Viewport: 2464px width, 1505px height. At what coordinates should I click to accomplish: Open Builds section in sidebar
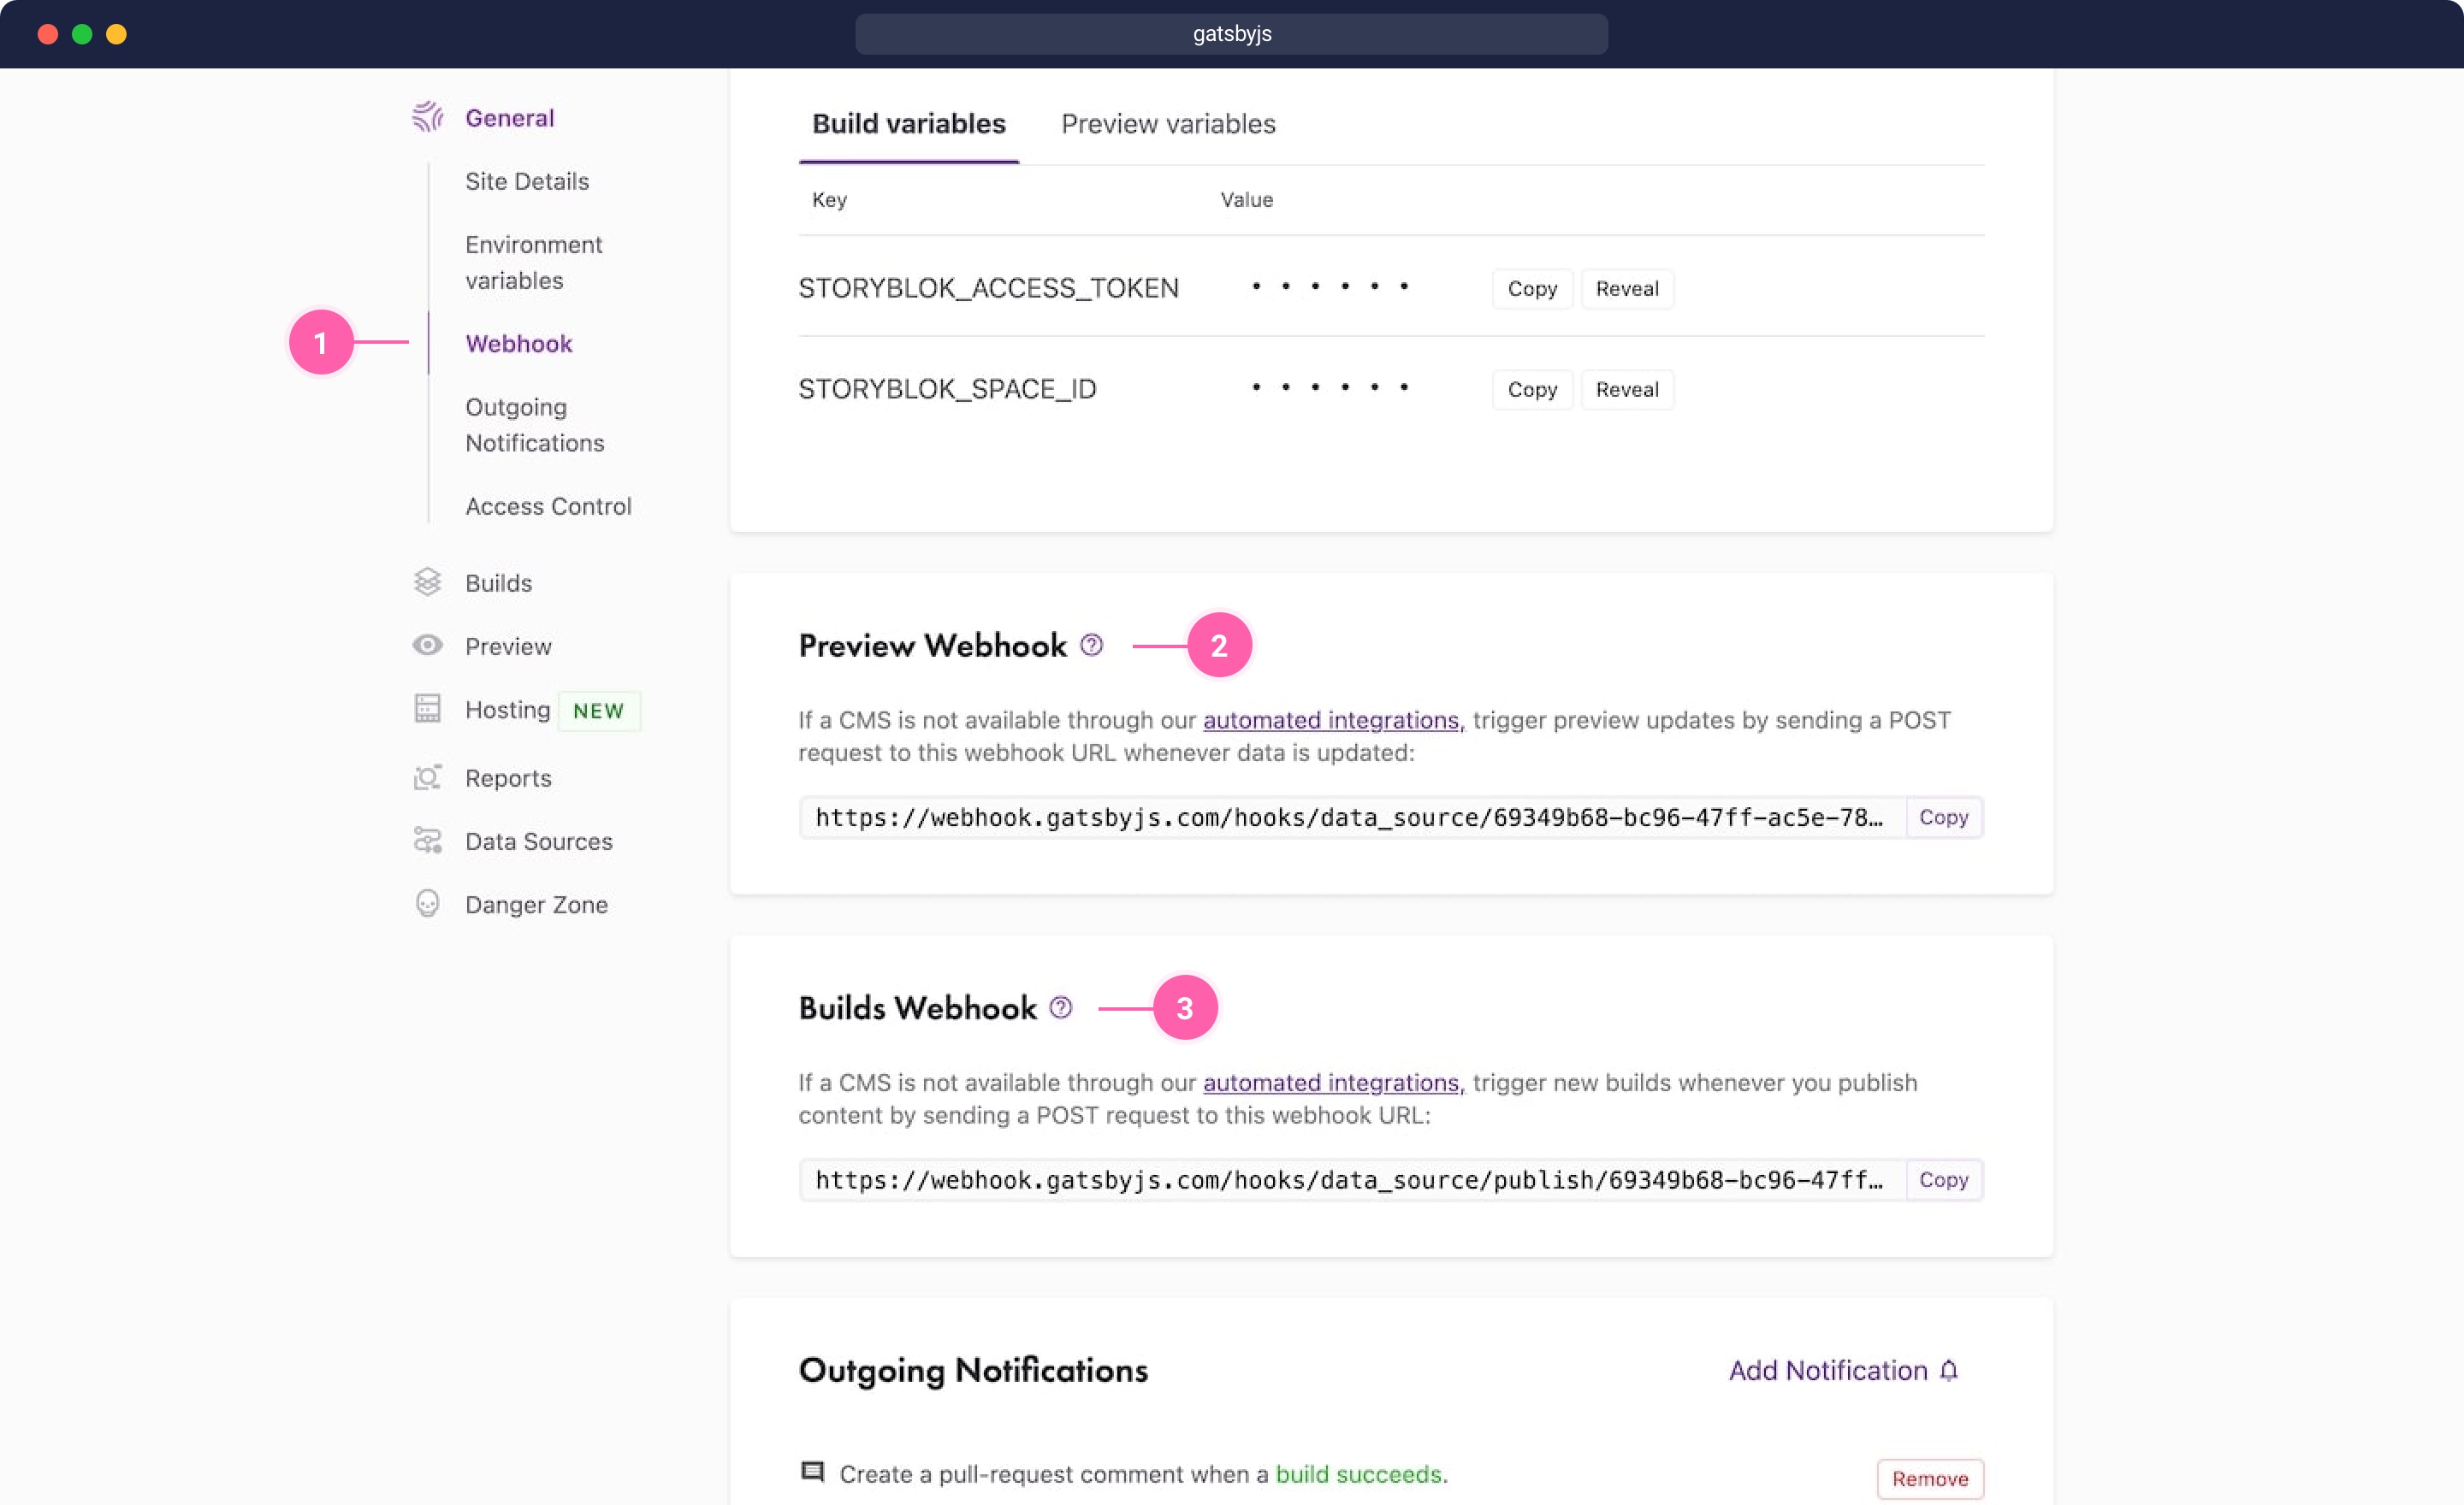tap(499, 582)
